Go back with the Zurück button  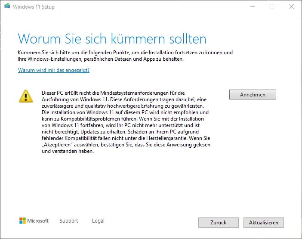(x=219, y=223)
